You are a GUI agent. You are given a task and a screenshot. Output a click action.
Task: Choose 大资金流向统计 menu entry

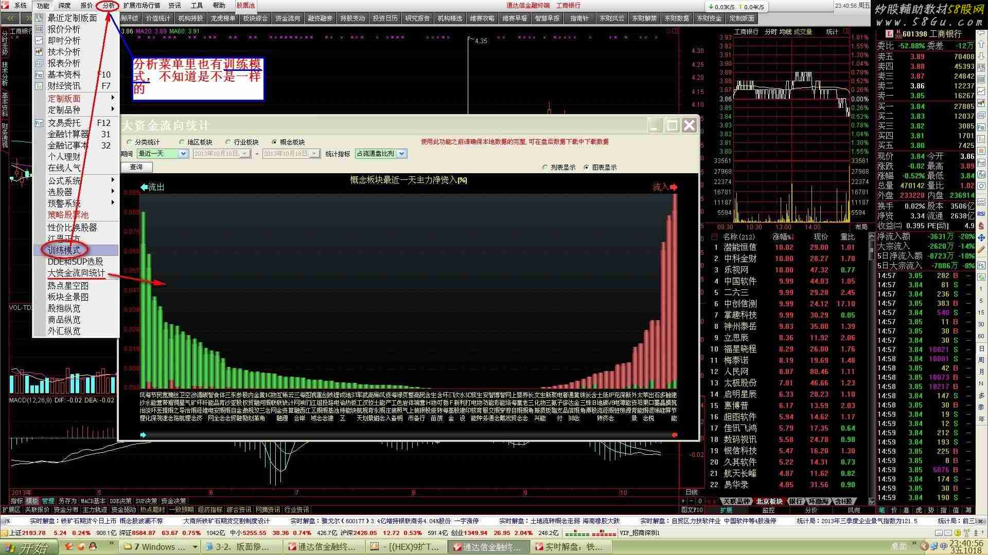pyautogui.click(x=76, y=273)
